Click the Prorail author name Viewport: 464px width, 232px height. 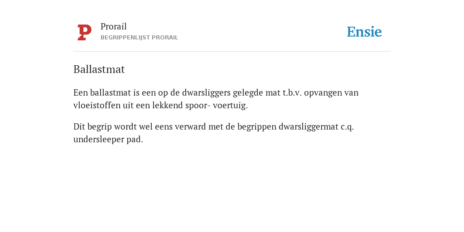coord(114,27)
